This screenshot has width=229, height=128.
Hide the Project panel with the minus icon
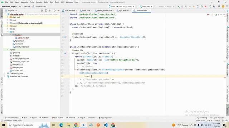point(58,11)
